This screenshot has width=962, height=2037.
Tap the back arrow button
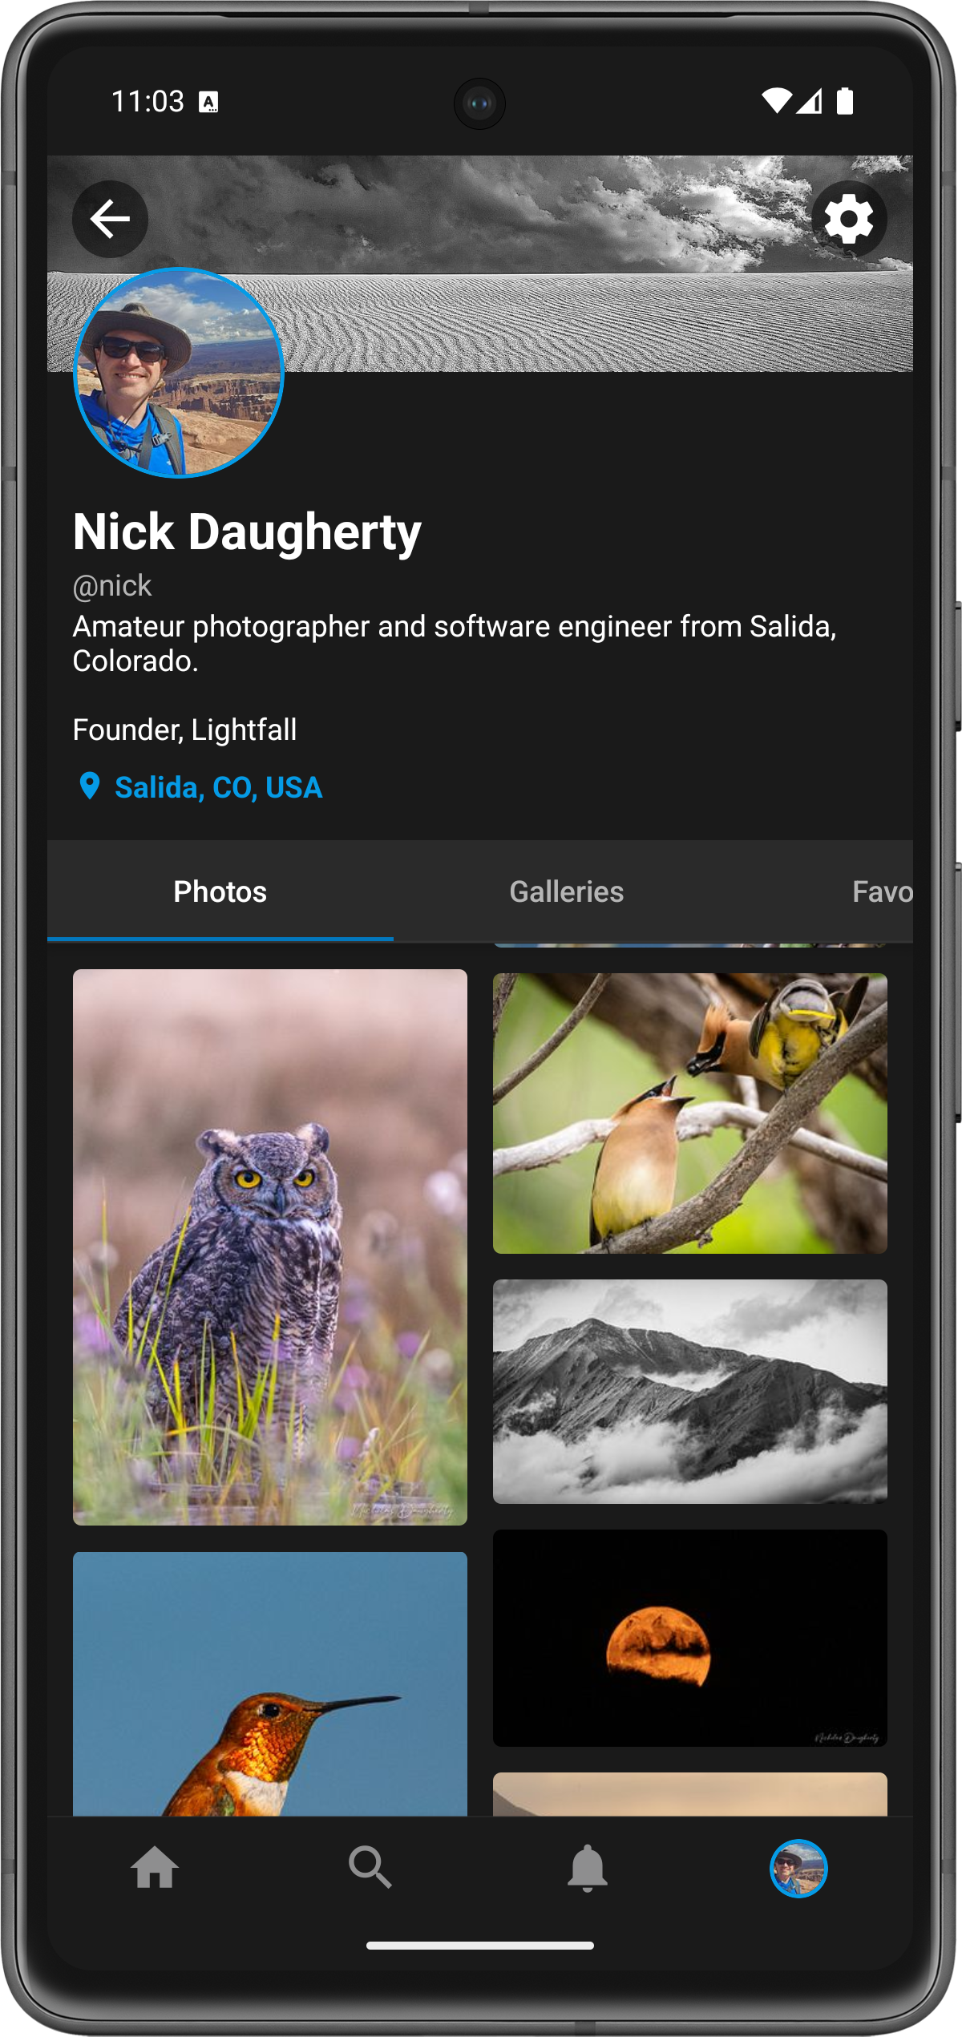click(110, 219)
